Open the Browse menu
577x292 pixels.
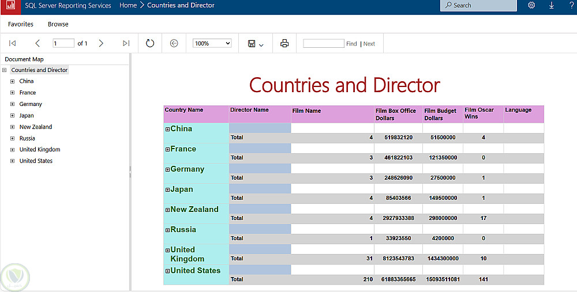[x=58, y=24]
